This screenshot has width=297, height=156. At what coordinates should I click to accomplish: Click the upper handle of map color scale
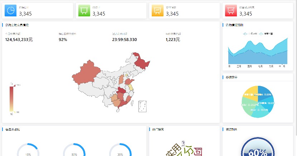(x=14, y=85)
